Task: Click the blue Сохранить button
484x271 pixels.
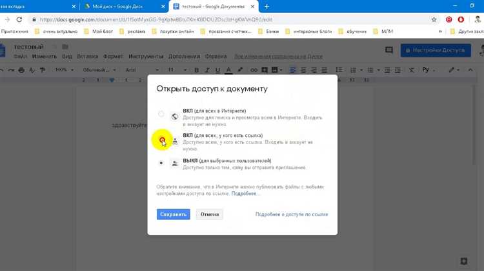Action: pyautogui.click(x=173, y=214)
